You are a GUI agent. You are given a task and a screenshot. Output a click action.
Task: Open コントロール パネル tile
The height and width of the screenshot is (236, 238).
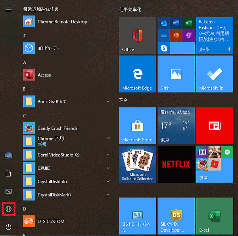pos(138,216)
